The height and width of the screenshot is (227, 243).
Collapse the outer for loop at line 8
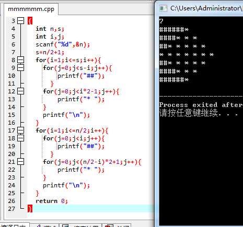coord(21,60)
